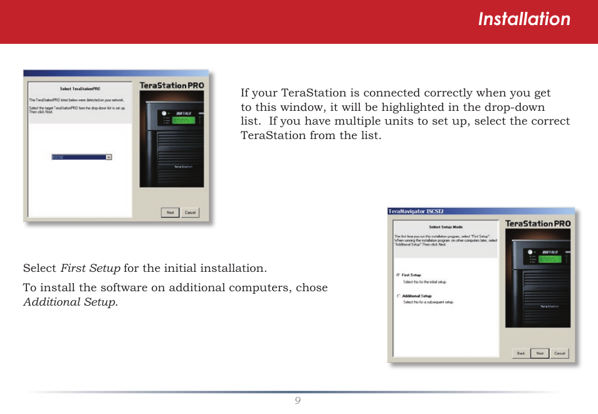The height and width of the screenshot is (414, 598).
Task: Click the italic 'Additional Setup' phrase in the instructions
Action: point(70,302)
